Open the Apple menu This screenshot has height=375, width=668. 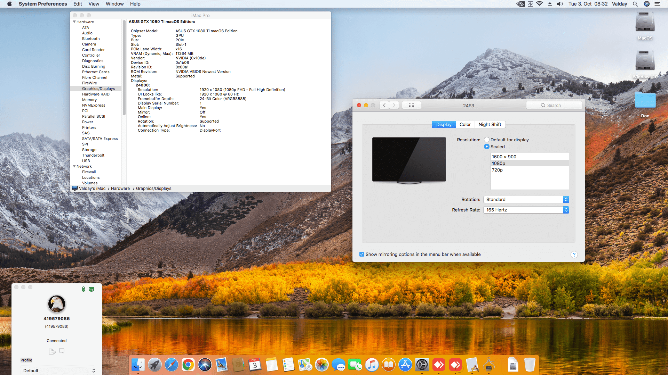coord(9,4)
